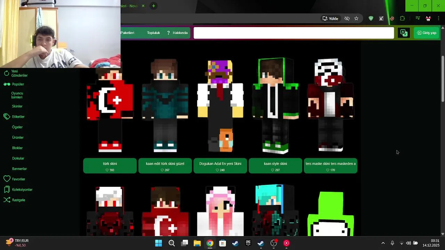Click the Etiketler tag icon
Image resolution: width=445 pixels, height=250 pixels.
coord(7,117)
